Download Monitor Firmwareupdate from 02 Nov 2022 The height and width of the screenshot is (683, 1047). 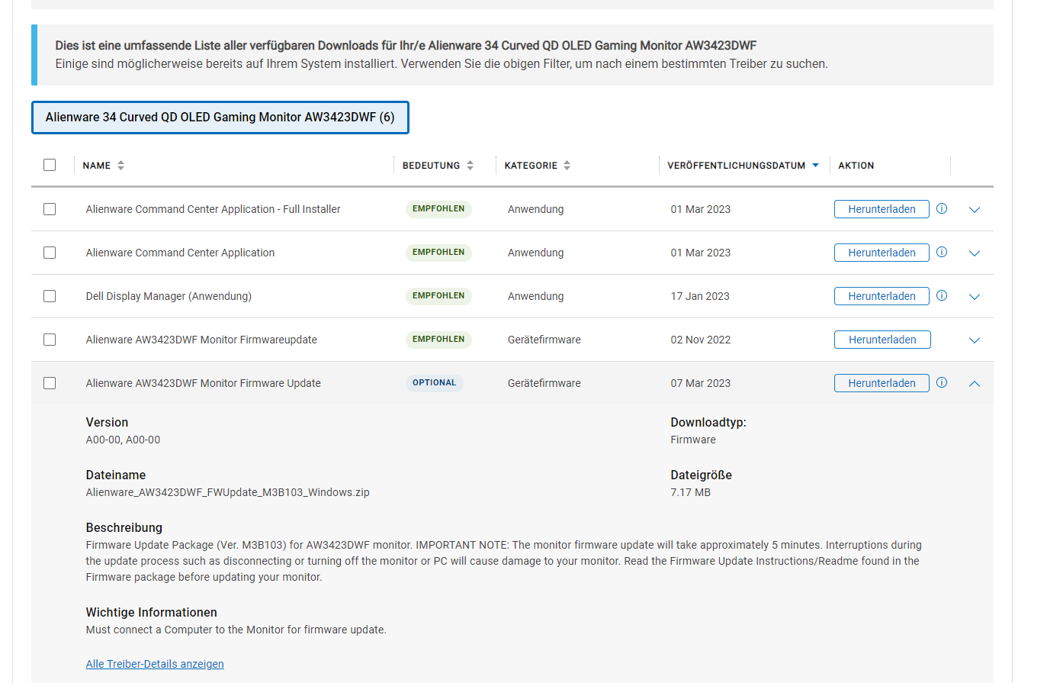click(882, 340)
